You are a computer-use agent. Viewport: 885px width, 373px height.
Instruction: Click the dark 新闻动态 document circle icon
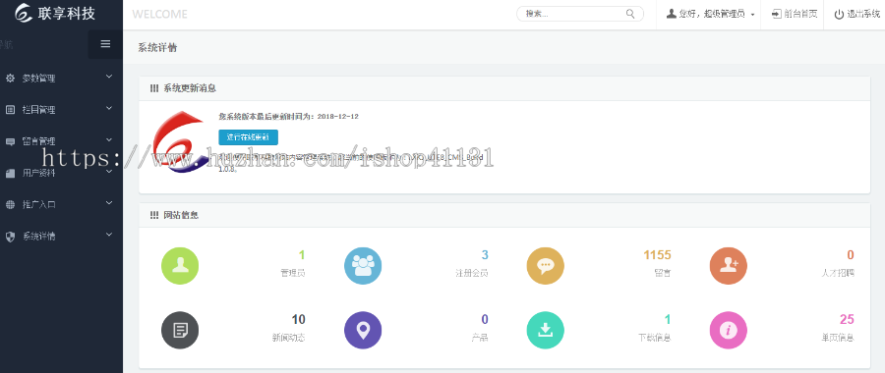[x=180, y=330]
